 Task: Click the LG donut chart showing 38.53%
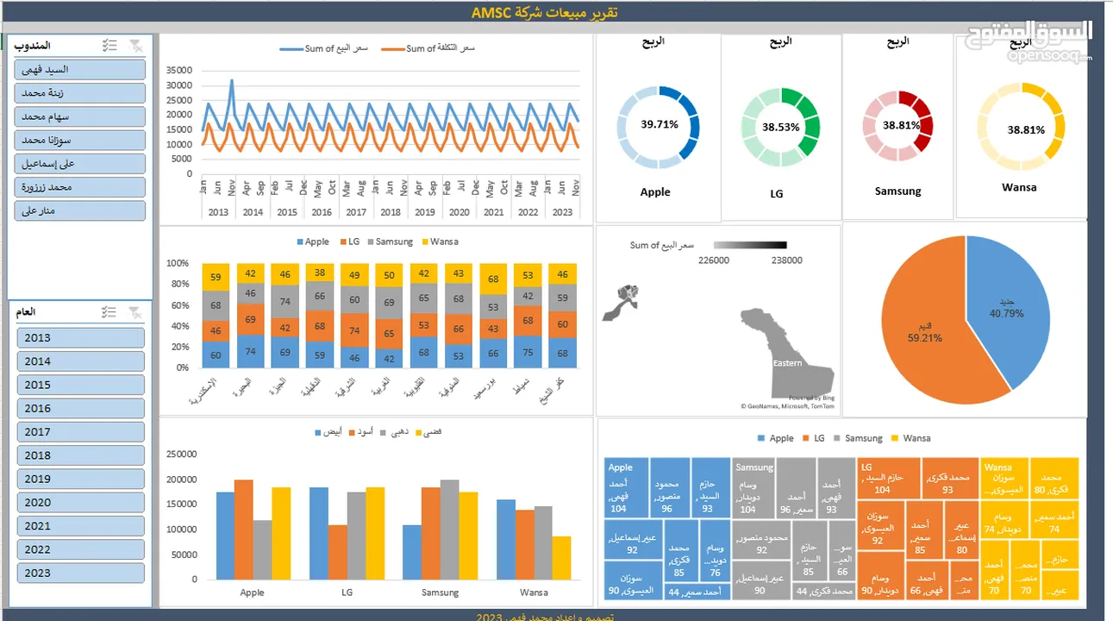click(x=779, y=127)
